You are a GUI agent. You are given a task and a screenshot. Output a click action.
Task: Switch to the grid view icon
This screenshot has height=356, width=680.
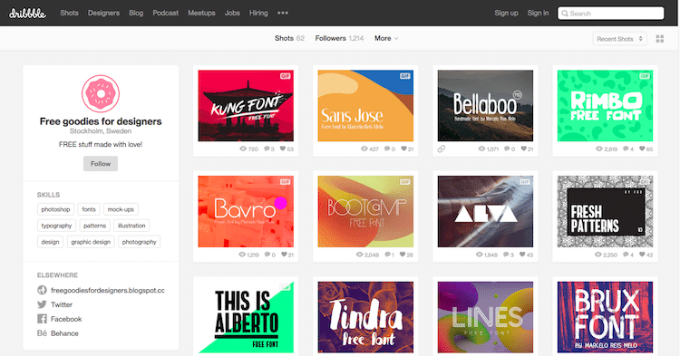pos(660,39)
